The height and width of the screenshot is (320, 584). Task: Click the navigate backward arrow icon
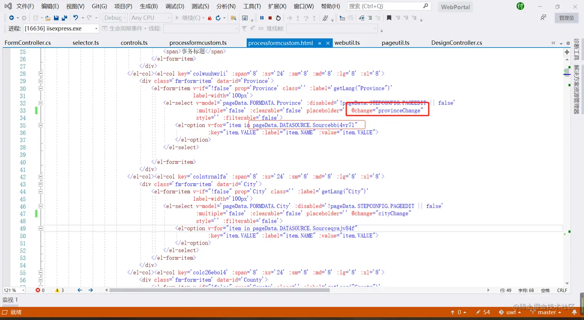pos(11,18)
